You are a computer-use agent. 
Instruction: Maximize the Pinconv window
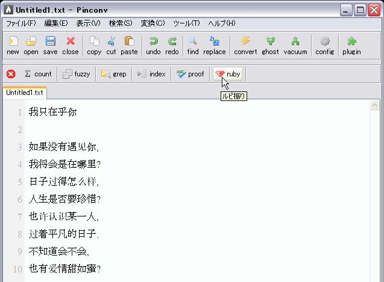coord(360,10)
